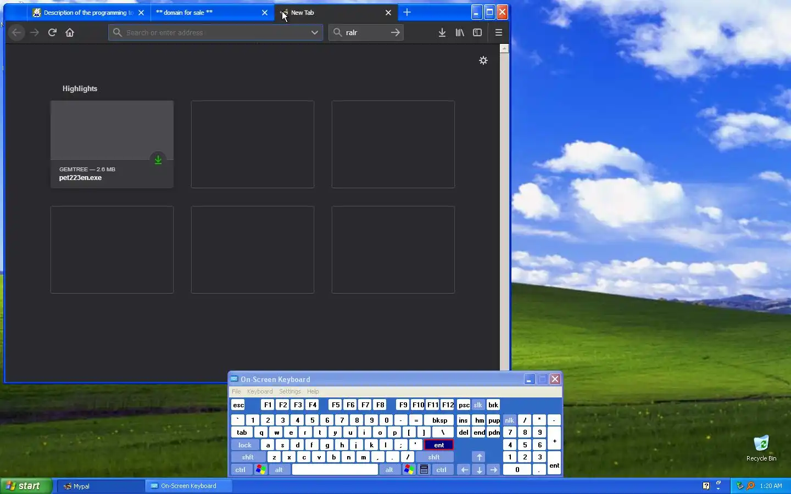Viewport: 791px width, 494px height.
Task: Click the help question-mark tray icon
Action: point(706,486)
